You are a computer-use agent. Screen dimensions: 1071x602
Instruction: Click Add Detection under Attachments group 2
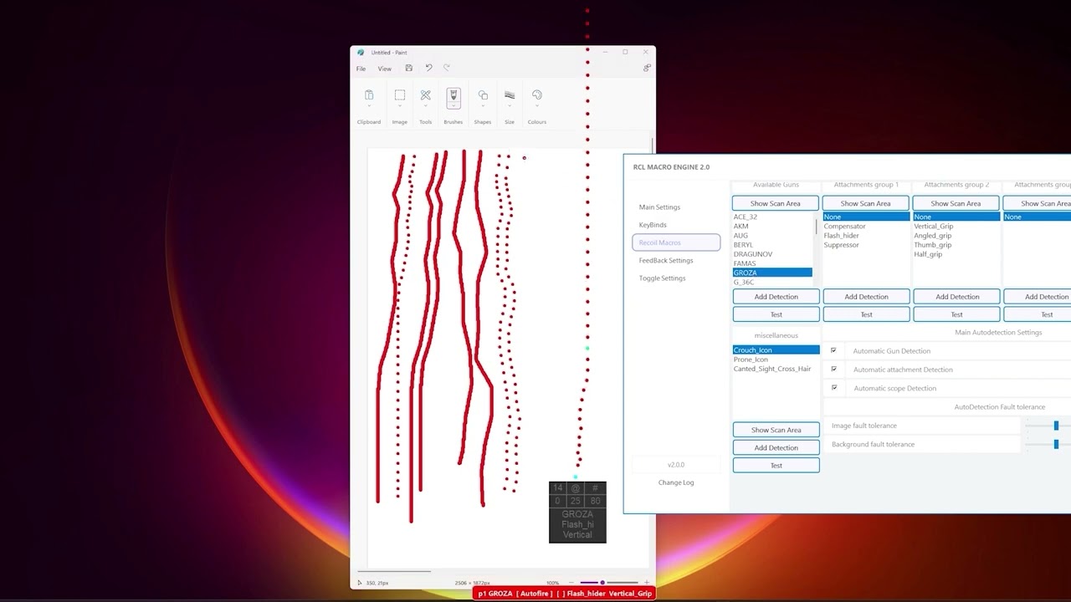(956, 296)
